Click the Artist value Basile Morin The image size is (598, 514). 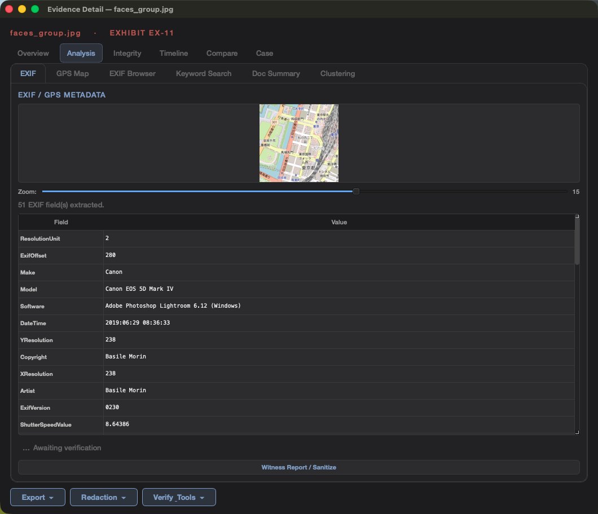coord(339,391)
